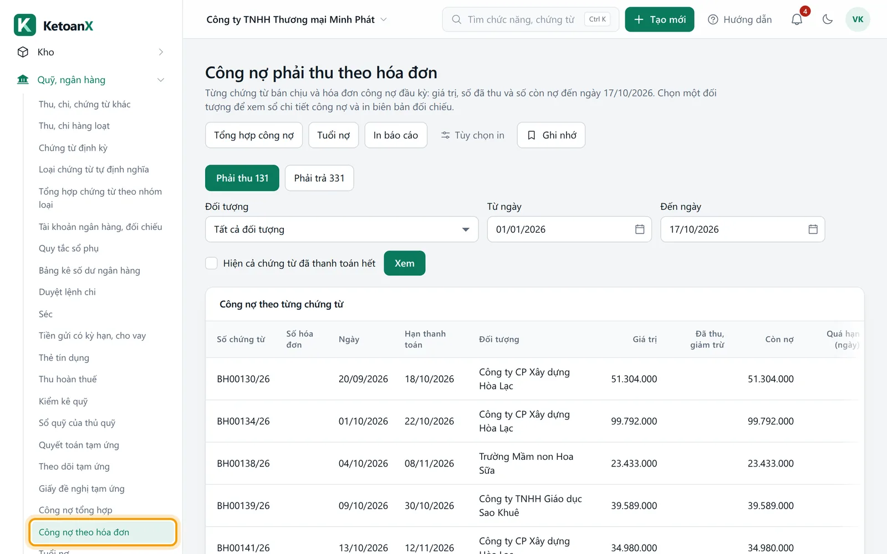Image resolution: width=887 pixels, height=554 pixels.
Task: Open Séc menu item
Action: [x=45, y=314]
